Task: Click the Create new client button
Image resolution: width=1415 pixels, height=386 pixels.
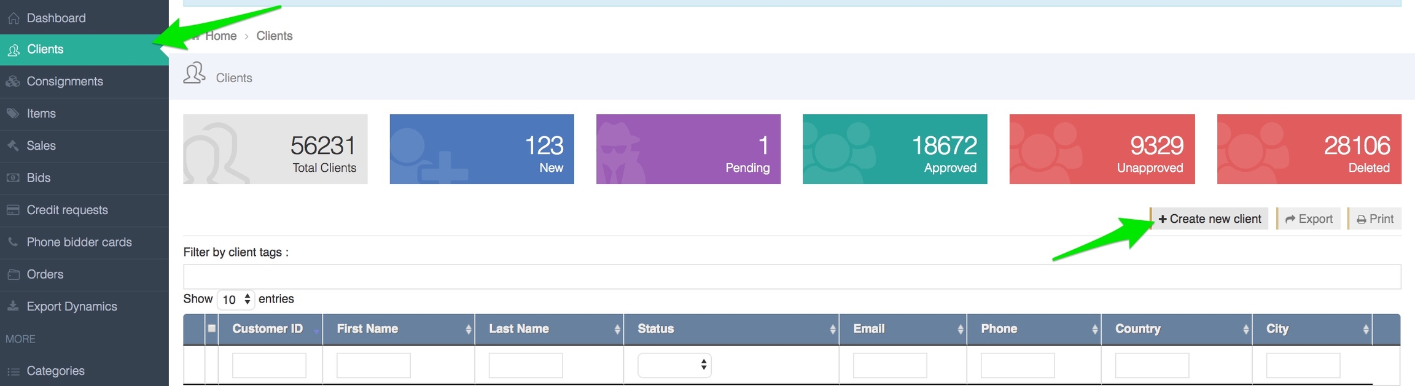Action: pos(1209,219)
